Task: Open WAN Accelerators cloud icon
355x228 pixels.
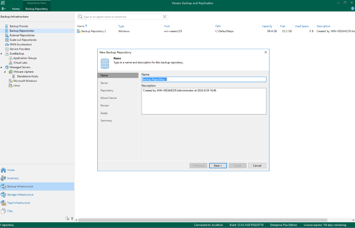Action: (7, 44)
